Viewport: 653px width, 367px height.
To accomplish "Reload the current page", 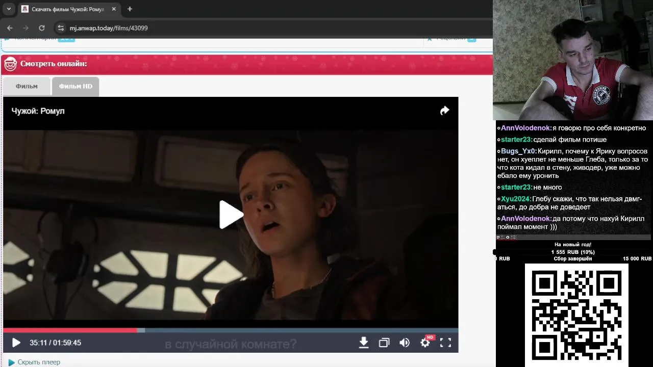I will click(x=42, y=28).
